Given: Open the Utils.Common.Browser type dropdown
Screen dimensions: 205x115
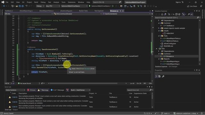Looking at the screenshot, I should pos(78,14).
